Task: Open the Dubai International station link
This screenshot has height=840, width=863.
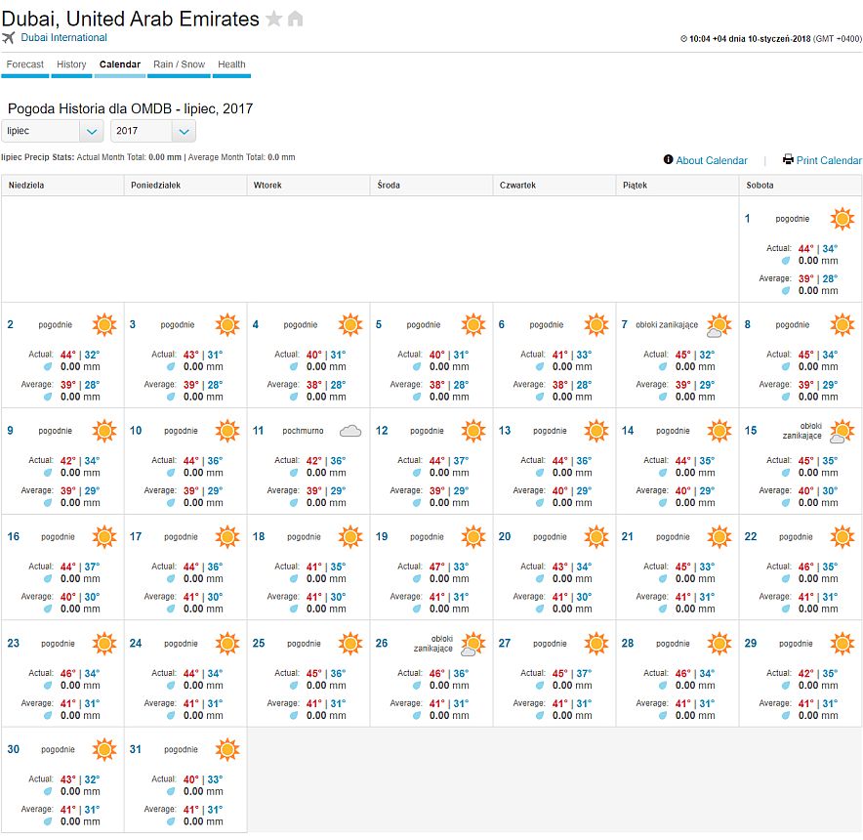Action: 63,37
